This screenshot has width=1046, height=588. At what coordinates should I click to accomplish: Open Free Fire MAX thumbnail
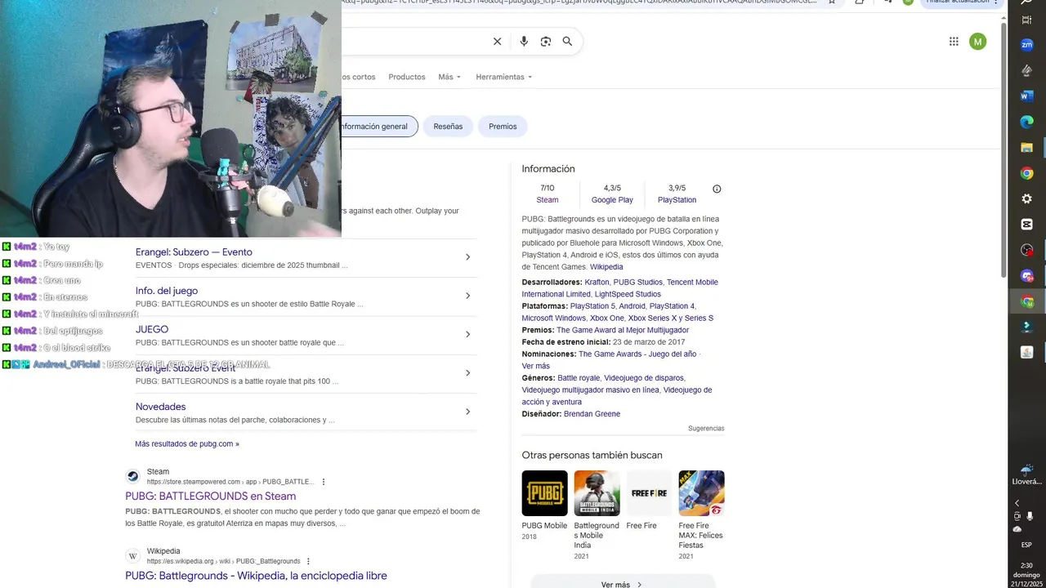(701, 493)
